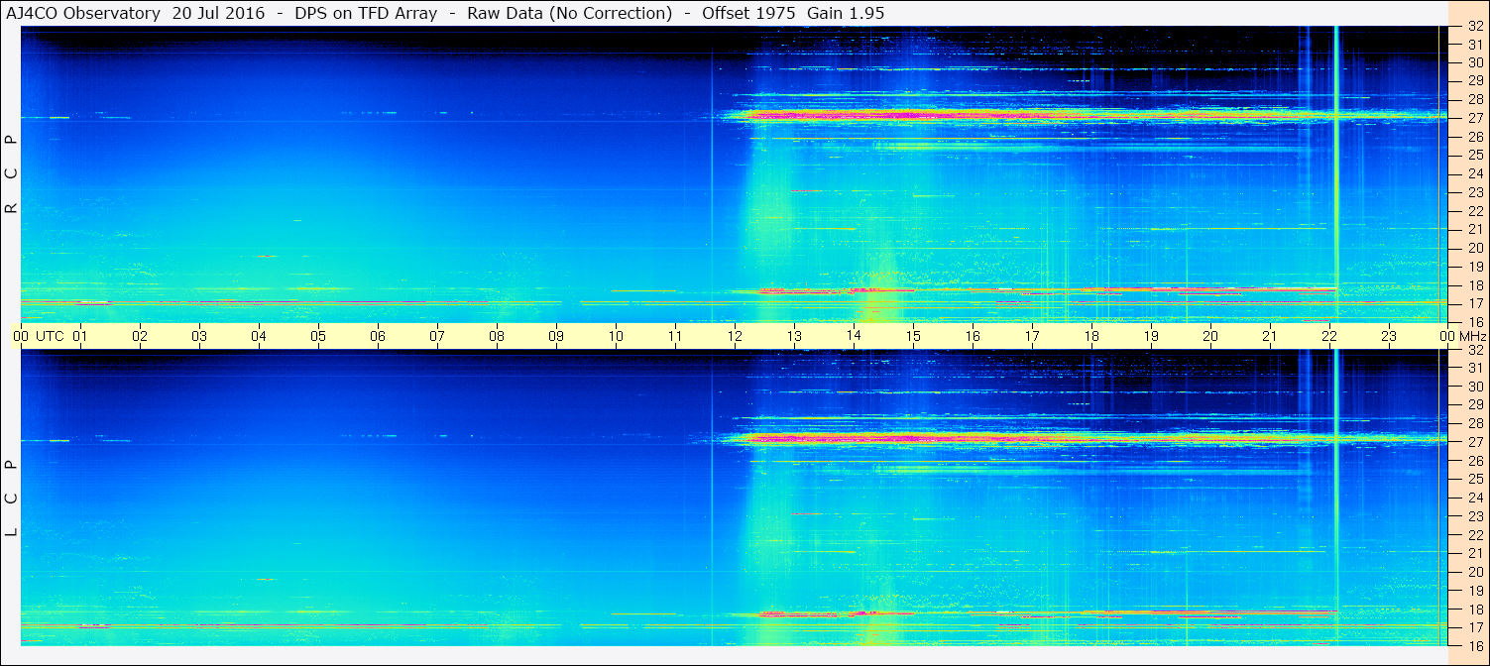Screen dimensions: 1490x666
Task: Select the 16 hour marker on the UTC time axis
Action: [x=973, y=336]
